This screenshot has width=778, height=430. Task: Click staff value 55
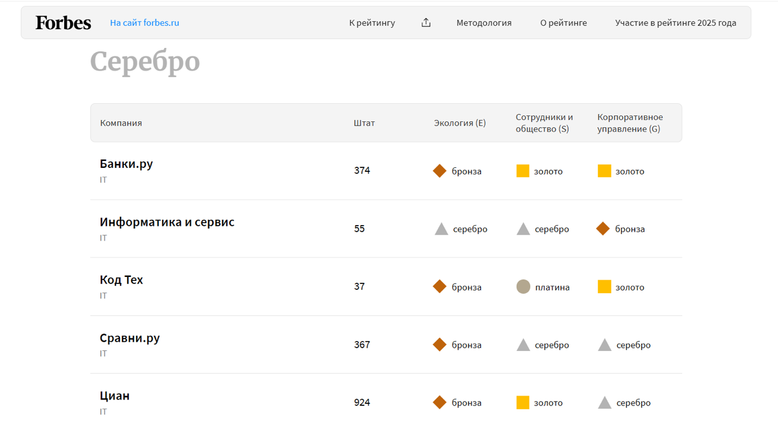click(x=359, y=228)
